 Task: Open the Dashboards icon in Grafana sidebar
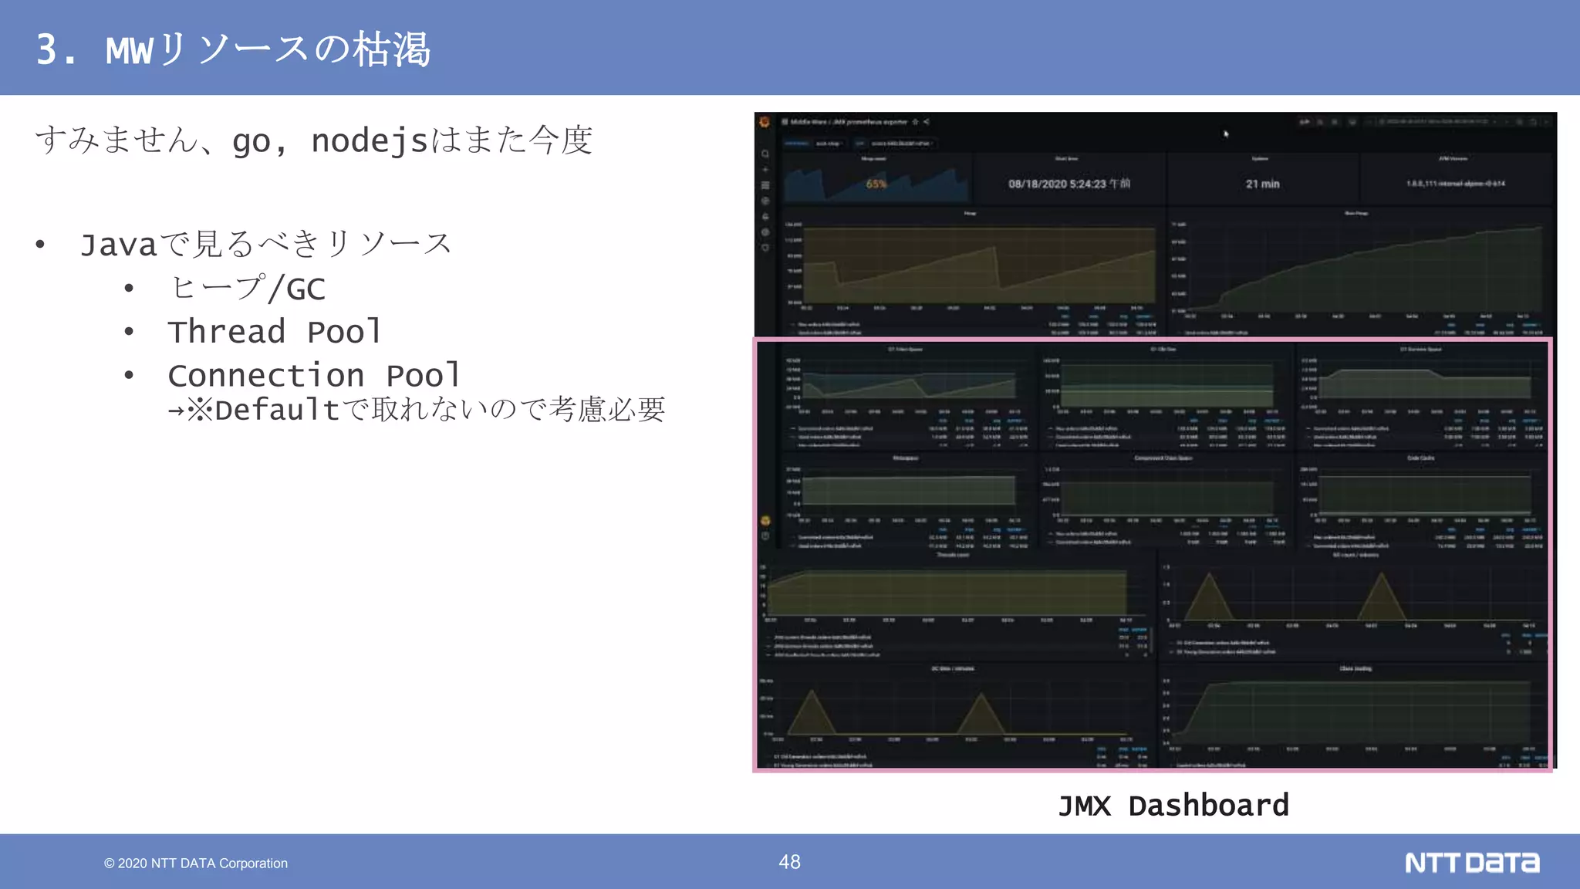click(x=765, y=185)
